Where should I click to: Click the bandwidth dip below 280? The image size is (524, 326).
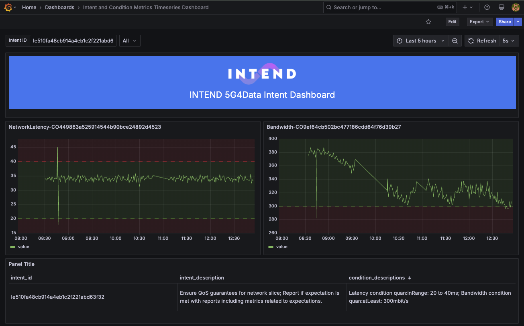[x=317, y=222]
